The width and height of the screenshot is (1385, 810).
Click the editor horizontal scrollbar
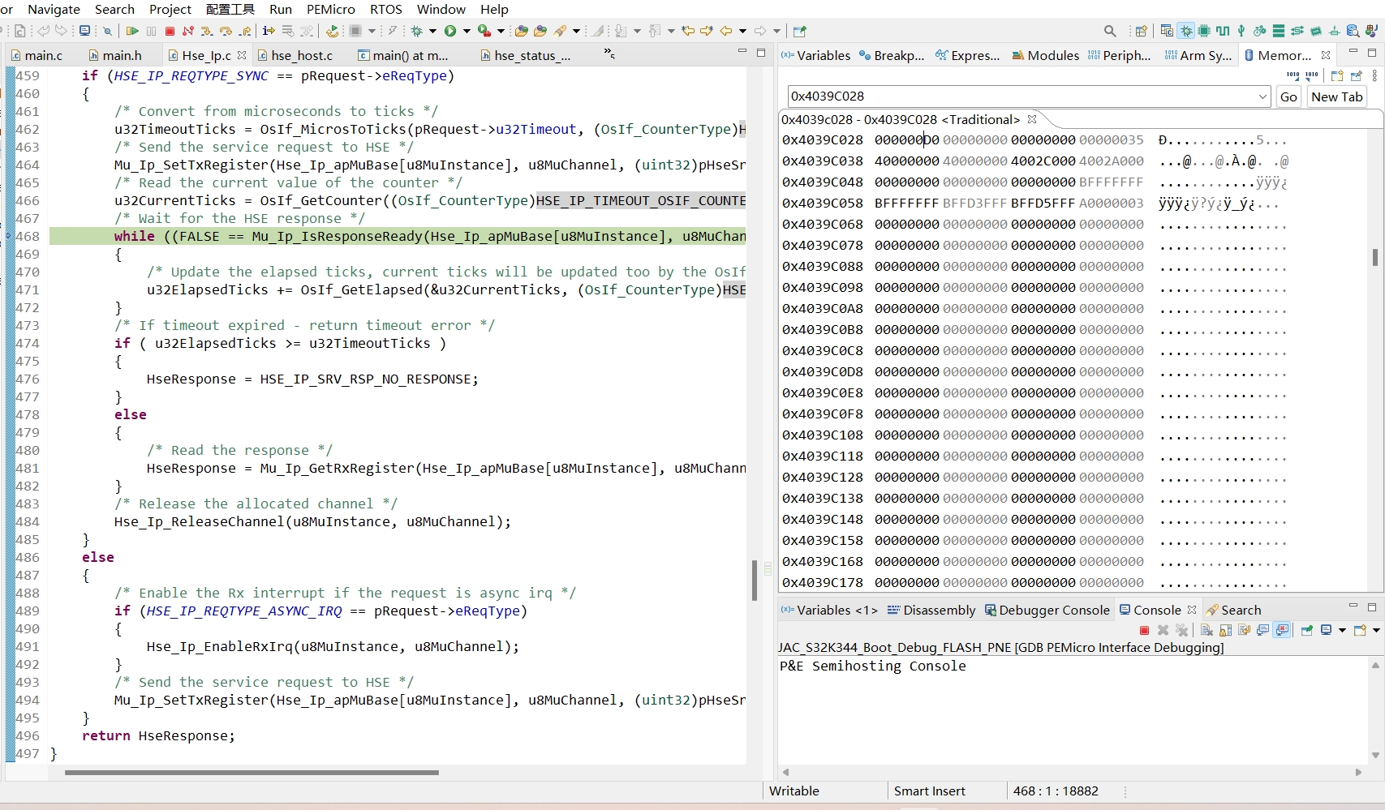(252, 773)
